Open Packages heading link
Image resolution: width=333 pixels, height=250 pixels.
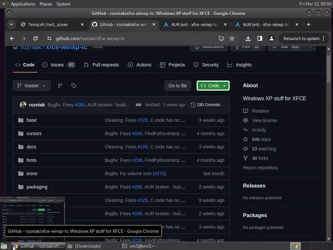coord(255,215)
